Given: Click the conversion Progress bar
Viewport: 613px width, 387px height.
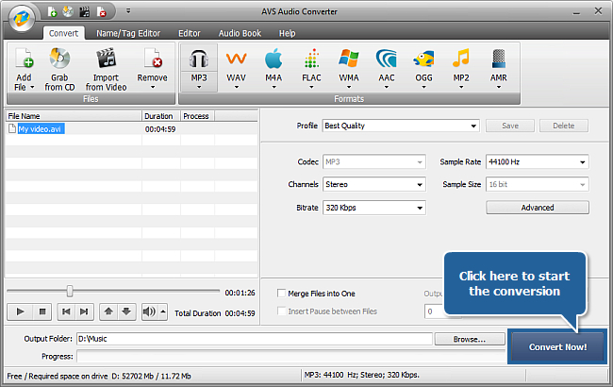Looking at the screenshot, I should click(x=291, y=357).
